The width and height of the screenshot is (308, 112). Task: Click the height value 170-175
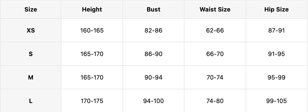pyautogui.click(x=92, y=101)
